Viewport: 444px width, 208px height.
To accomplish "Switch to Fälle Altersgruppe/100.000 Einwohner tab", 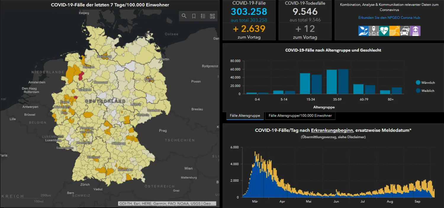I will (300, 116).
